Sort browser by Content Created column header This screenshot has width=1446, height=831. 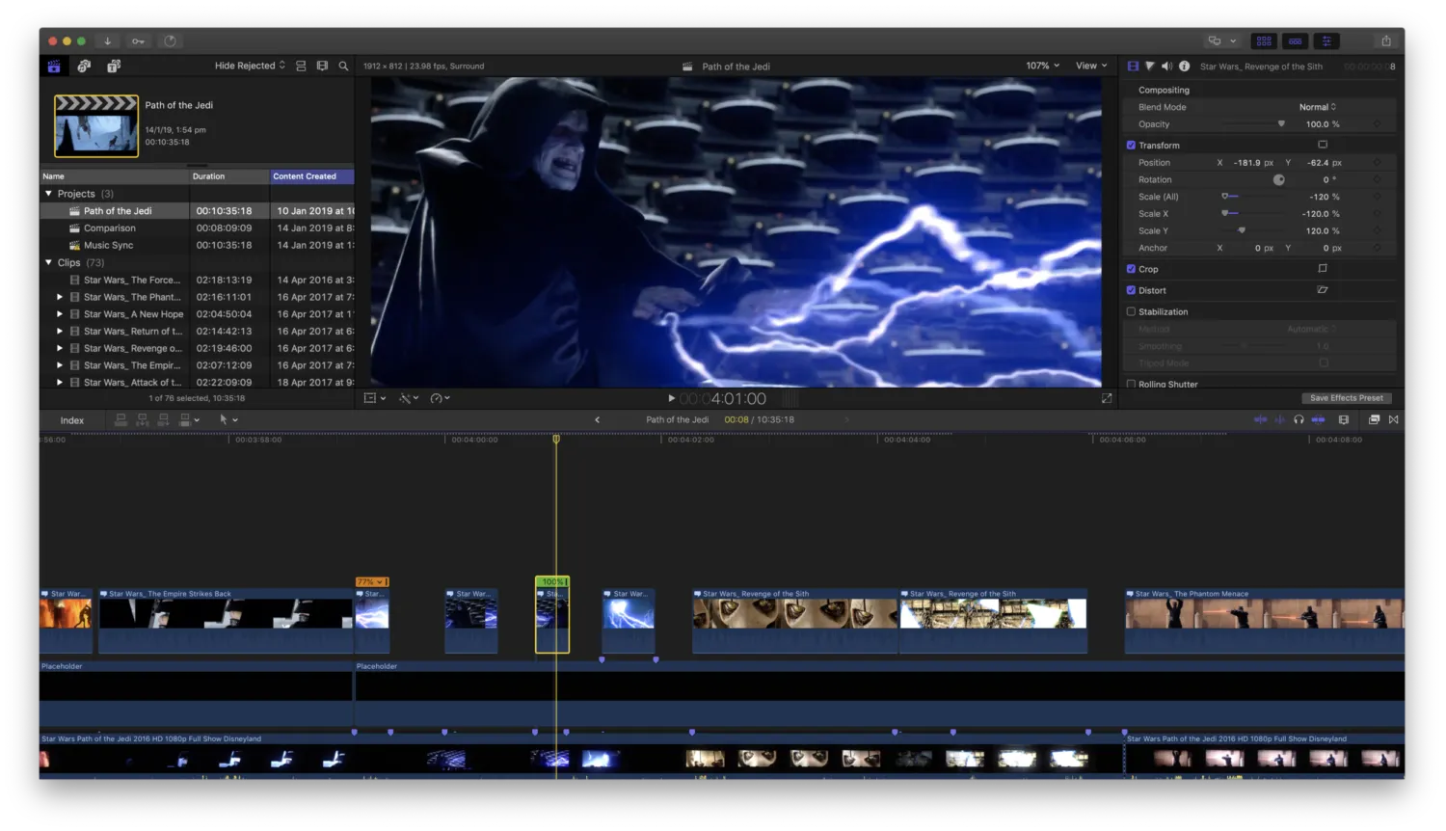click(x=312, y=176)
